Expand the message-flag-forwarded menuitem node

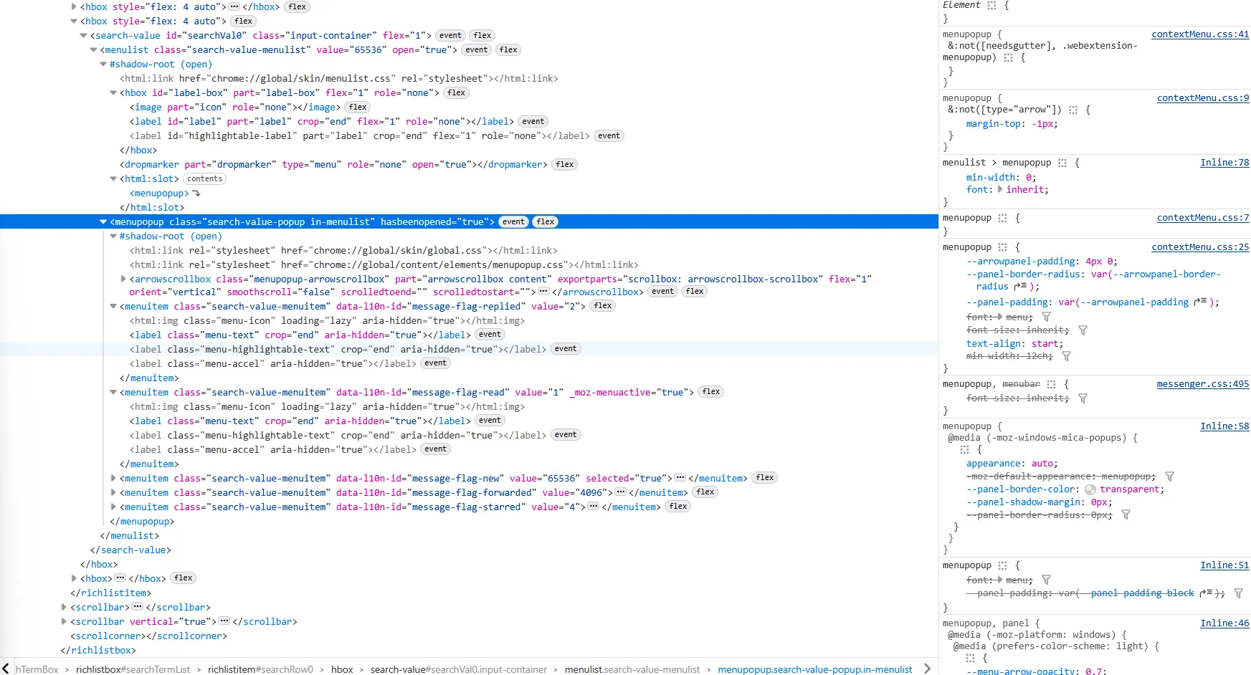[113, 492]
